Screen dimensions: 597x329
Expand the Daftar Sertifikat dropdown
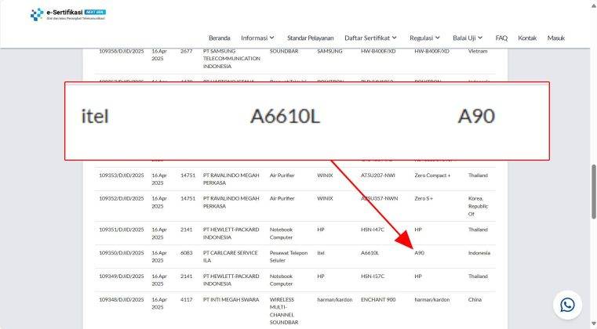[370, 38]
